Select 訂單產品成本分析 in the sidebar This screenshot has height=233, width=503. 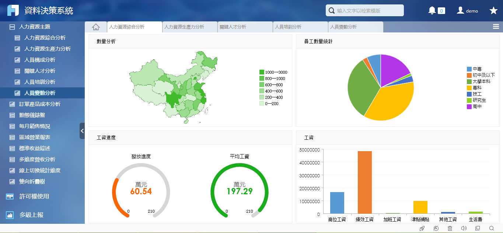(39, 104)
